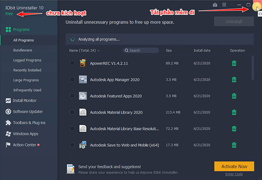Open the hamburger options menu
The width and height of the screenshot is (262, 180).
pyautogui.click(x=224, y=4)
